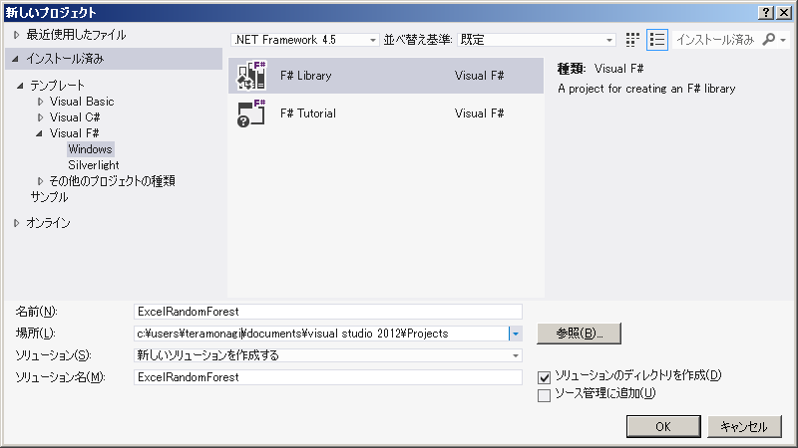Viewport: 798px width, 448px height.
Task: Click the オンライン section label
Action: pyautogui.click(x=48, y=222)
